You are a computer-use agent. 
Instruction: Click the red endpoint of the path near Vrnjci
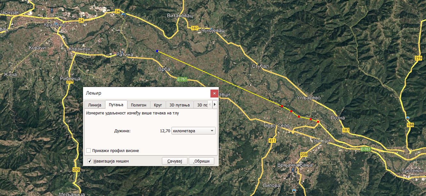[318, 121]
